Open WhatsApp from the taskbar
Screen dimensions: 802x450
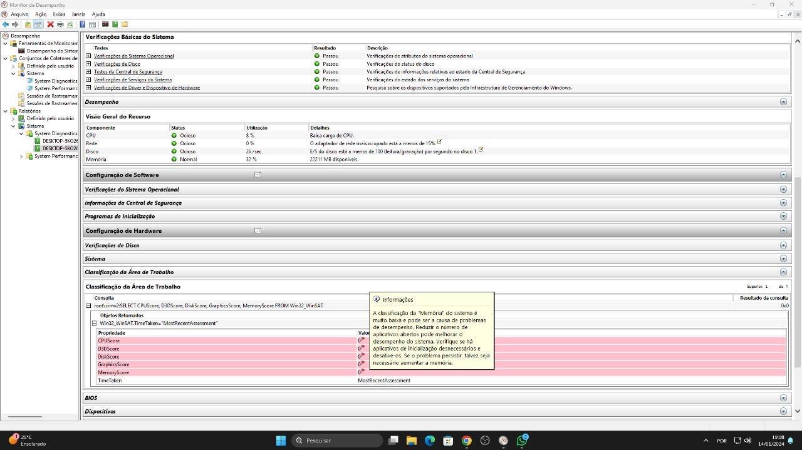(x=521, y=441)
